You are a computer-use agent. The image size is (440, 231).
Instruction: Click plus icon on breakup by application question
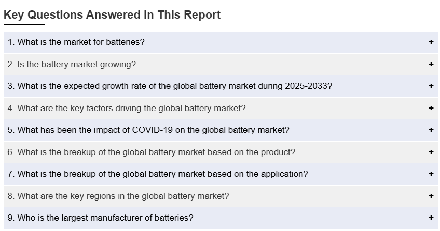coord(431,174)
